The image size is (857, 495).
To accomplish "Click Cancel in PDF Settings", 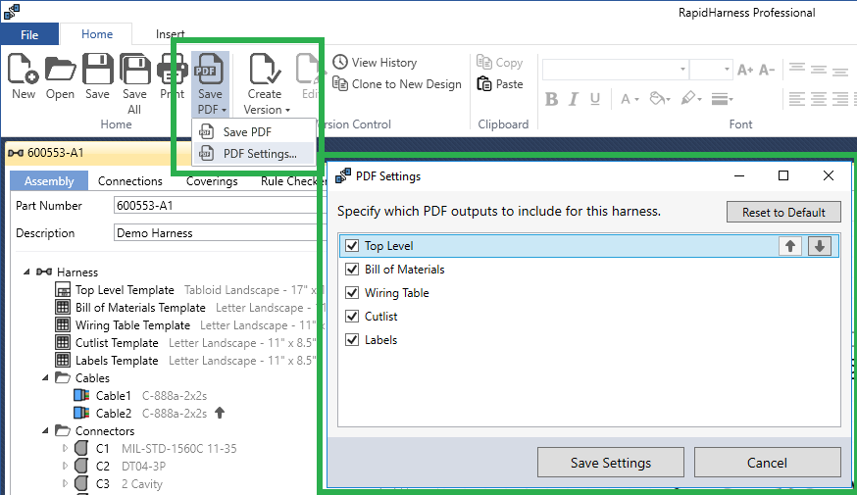I will click(x=768, y=463).
